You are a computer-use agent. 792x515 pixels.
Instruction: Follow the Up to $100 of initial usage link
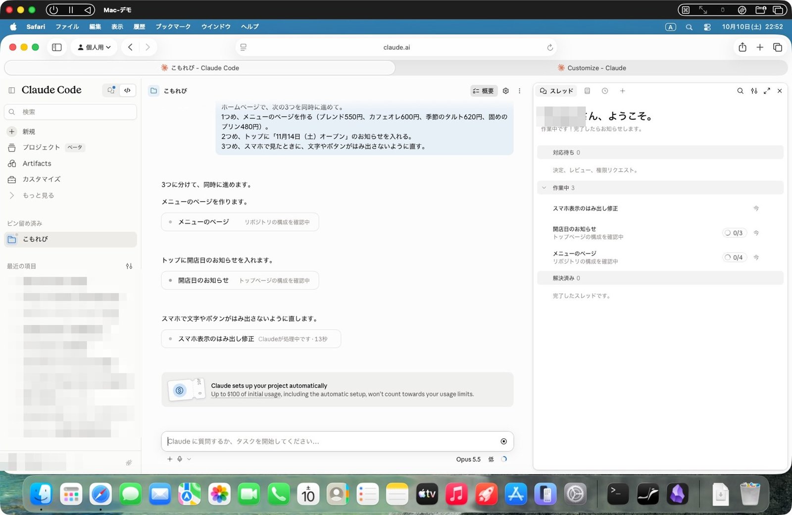246,394
